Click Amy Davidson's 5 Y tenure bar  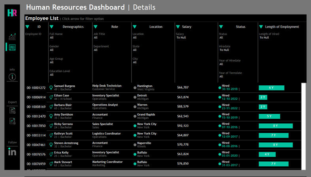coord(269,116)
